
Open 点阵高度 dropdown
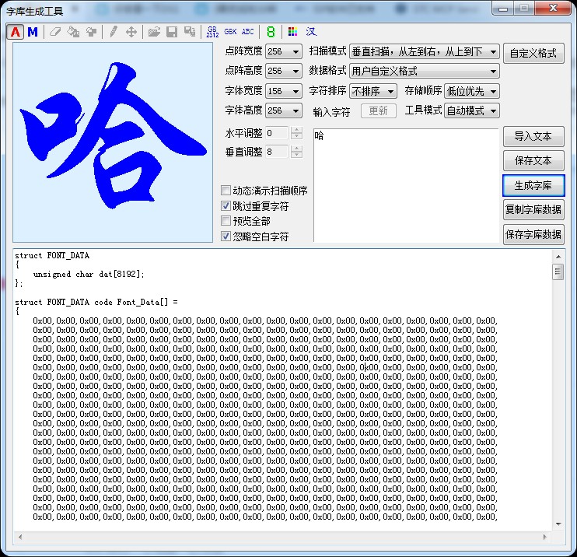pyautogui.click(x=284, y=71)
